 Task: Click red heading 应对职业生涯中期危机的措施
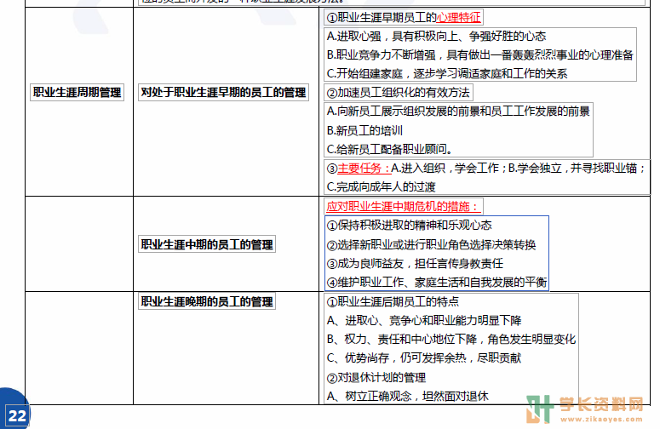[403, 207]
